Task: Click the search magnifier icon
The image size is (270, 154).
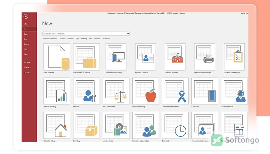Action: pos(128,34)
